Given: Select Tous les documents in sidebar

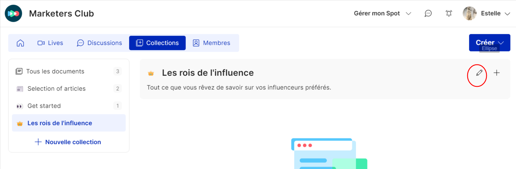Looking at the screenshot, I should click(x=69, y=71).
